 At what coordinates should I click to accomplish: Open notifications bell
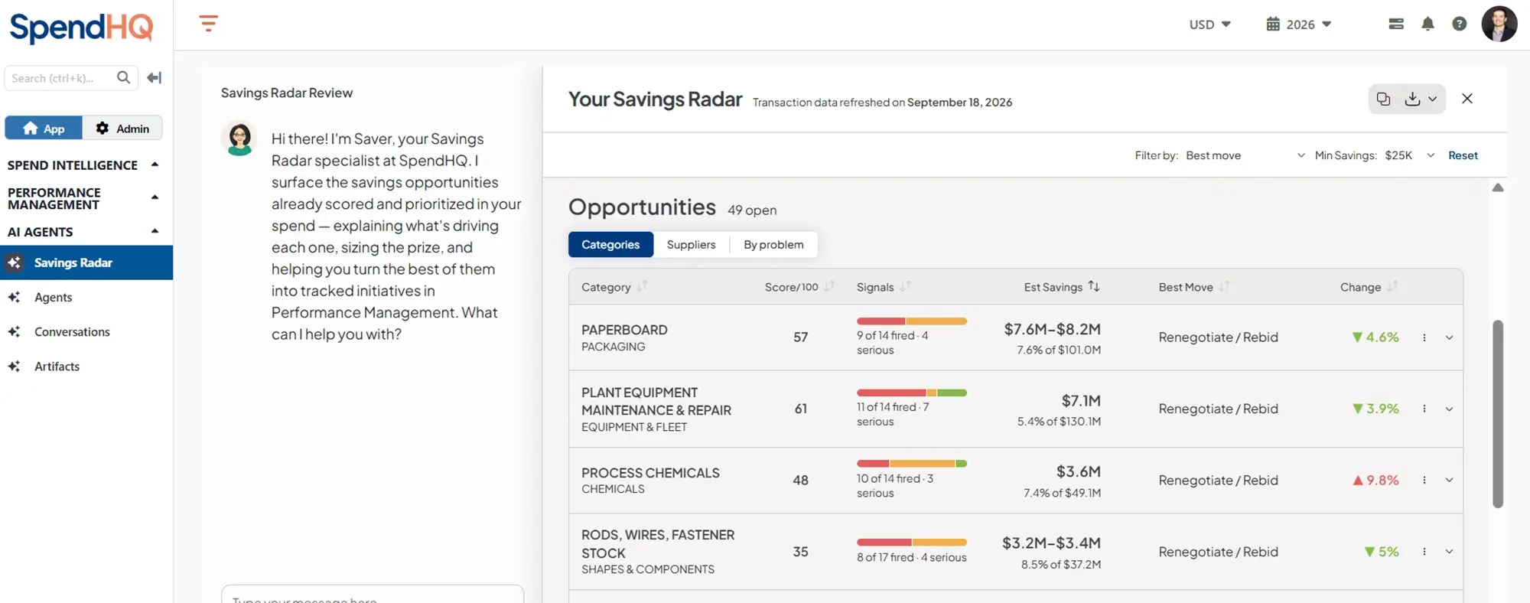(x=1427, y=24)
